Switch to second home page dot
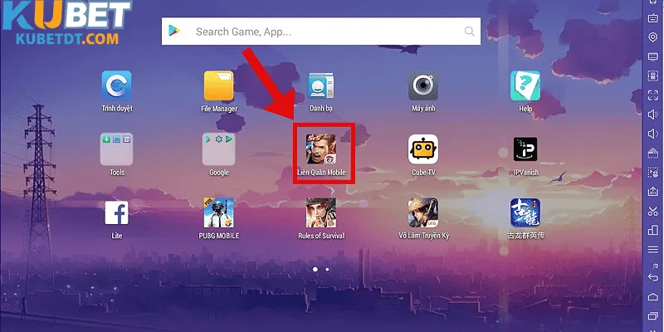664x332 pixels. pyautogui.click(x=327, y=269)
